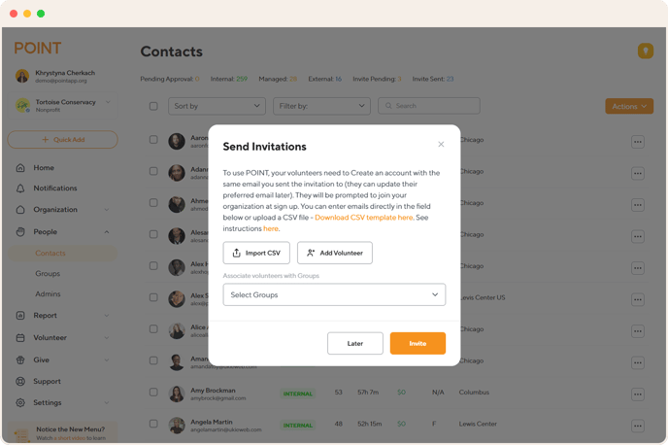Screen dimensions: 668x445
Task: Click the Import CSV upload button
Action: [256, 253]
